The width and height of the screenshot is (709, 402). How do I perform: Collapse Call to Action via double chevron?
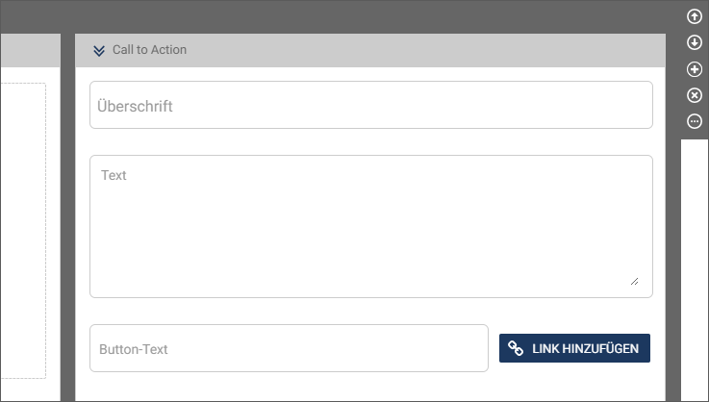coord(99,51)
